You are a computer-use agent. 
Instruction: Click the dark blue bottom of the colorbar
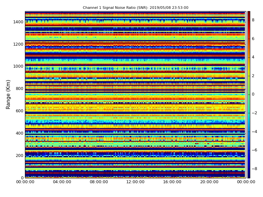click(249, 176)
